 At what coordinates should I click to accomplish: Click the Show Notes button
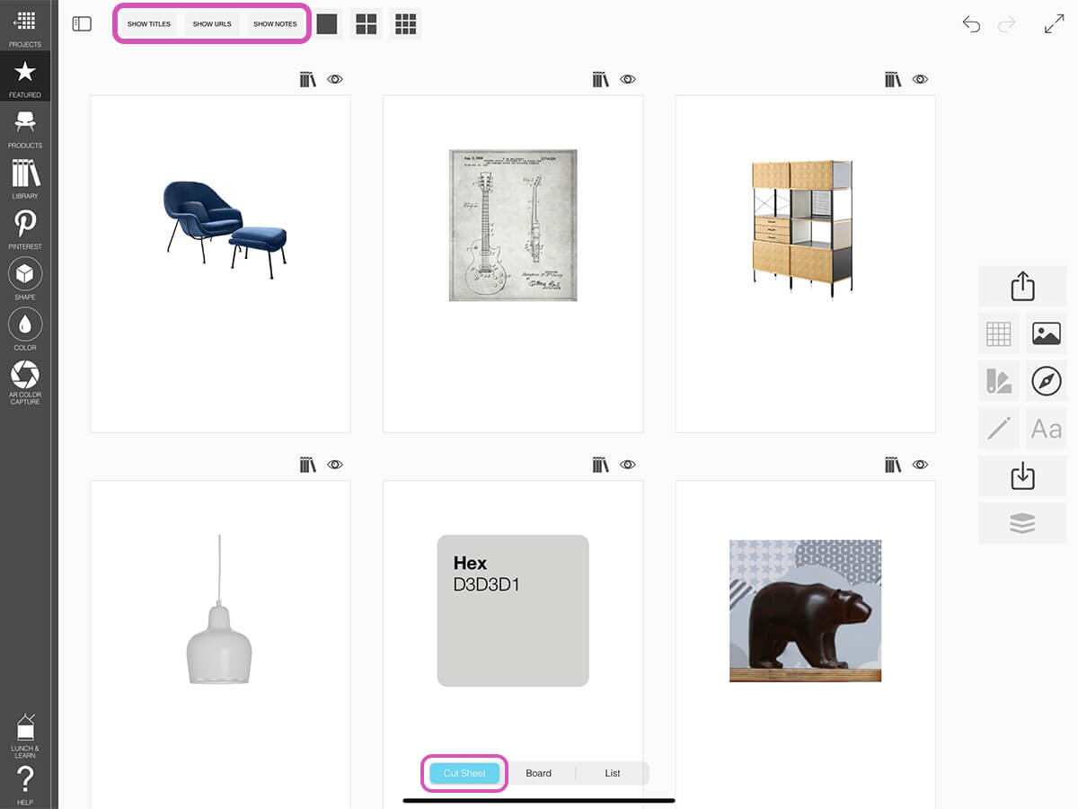click(275, 24)
